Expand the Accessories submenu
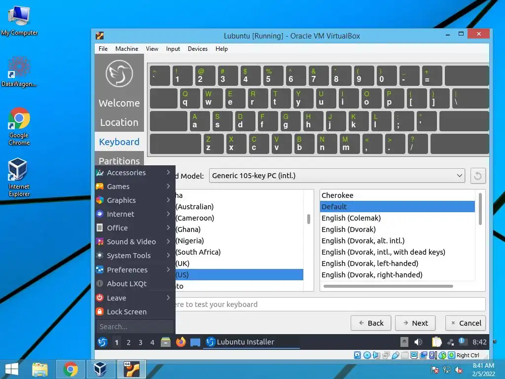This screenshot has width=505, height=379. (135, 173)
